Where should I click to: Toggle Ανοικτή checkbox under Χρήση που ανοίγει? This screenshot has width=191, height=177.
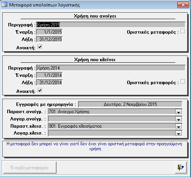point(40,47)
